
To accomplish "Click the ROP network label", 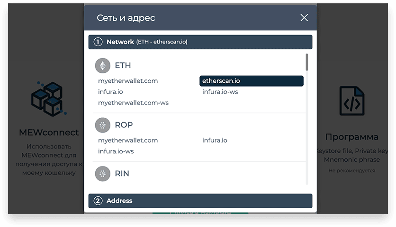I will point(124,125).
